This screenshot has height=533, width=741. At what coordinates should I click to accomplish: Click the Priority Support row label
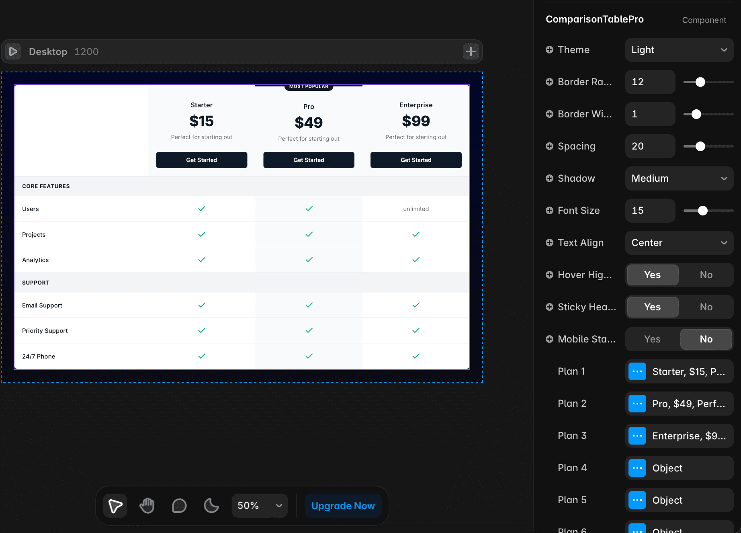(x=45, y=330)
